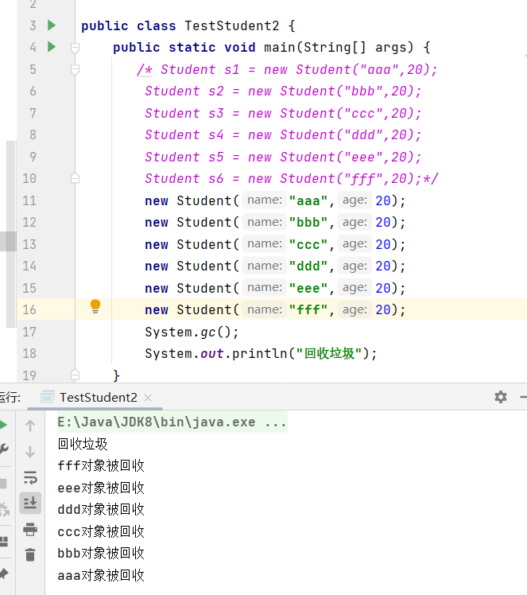The height and width of the screenshot is (595, 527).
Task: Rerun TestStudent2 with green run arrow in run panel
Action: 3,425
